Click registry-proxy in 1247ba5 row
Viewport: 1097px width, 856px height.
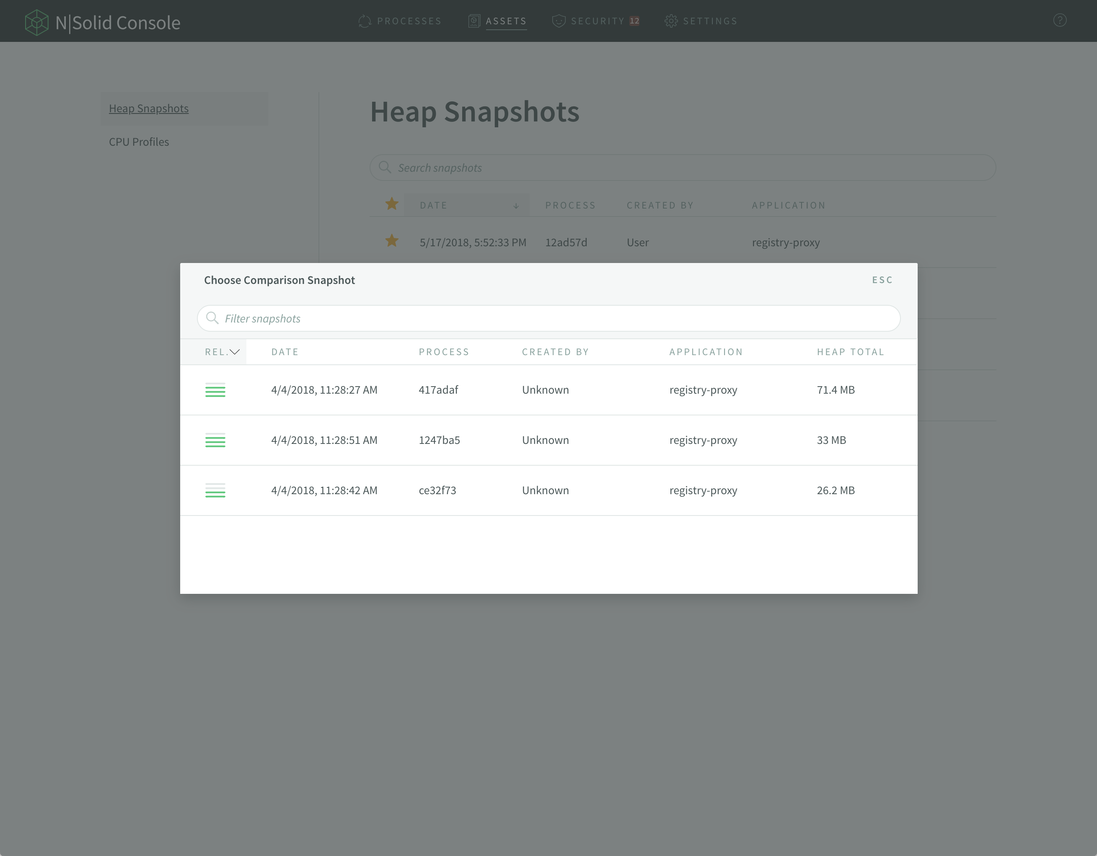click(x=703, y=440)
